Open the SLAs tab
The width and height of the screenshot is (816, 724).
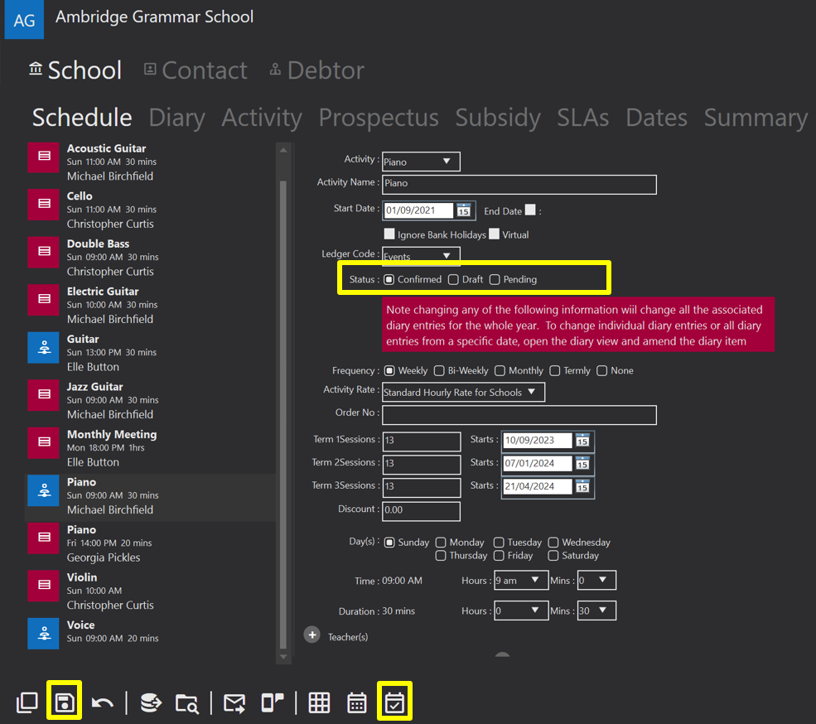pyautogui.click(x=583, y=118)
